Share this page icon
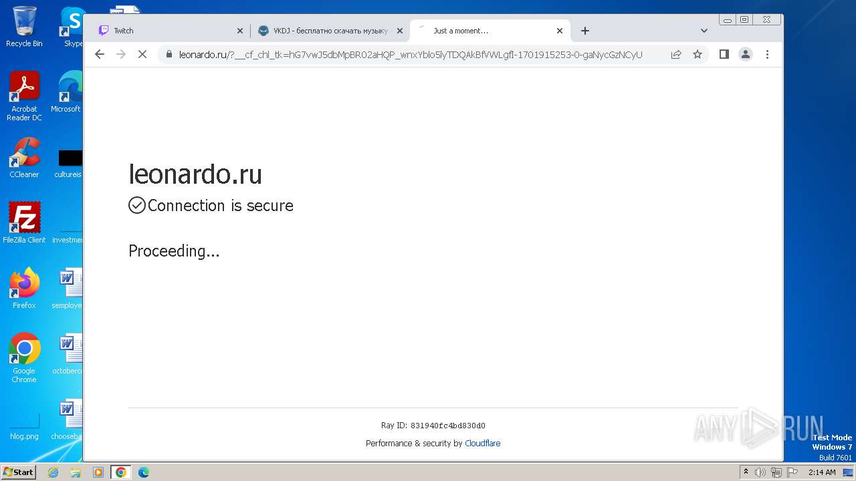 pos(676,54)
